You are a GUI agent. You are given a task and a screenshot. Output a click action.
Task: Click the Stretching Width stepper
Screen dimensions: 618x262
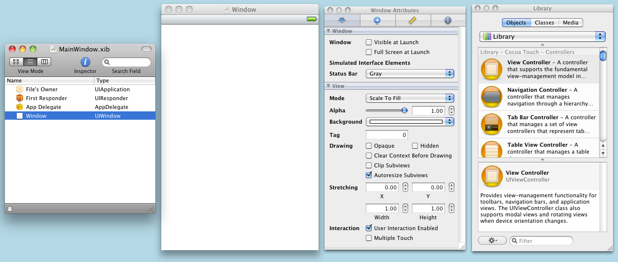pyautogui.click(x=405, y=209)
